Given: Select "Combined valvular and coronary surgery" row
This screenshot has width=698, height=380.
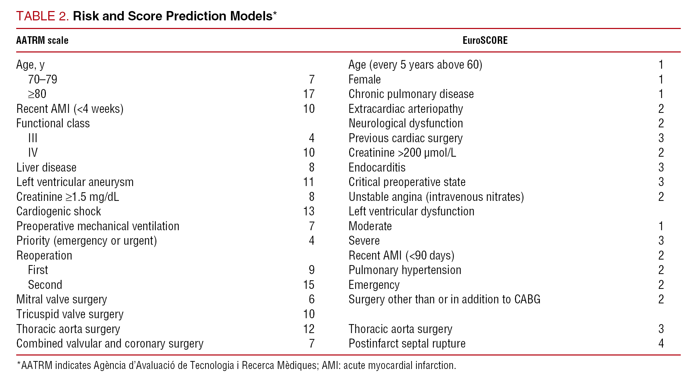Looking at the screenshot, I should click(110, 343).
